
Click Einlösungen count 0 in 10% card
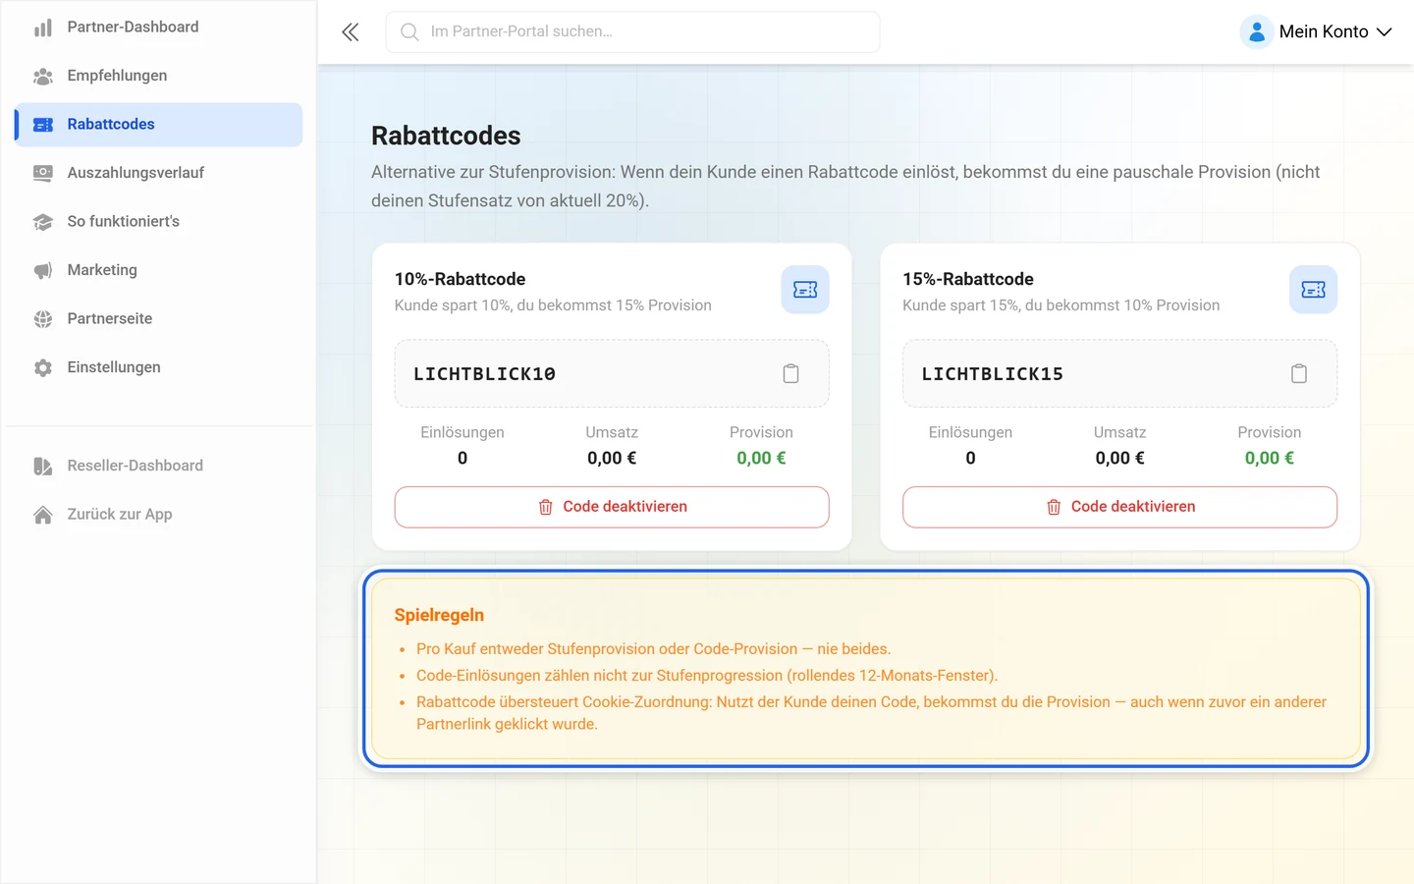point(462,458)
